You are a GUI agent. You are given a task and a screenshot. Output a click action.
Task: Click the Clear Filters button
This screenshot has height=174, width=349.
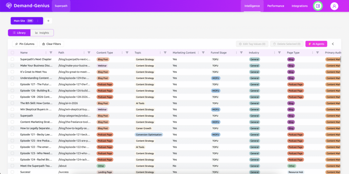pyautogui.click(x=52, y=44)
